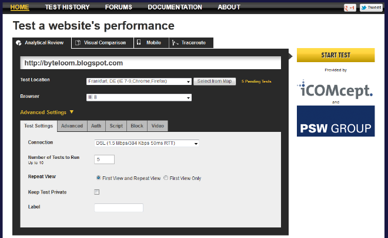Select the Auth sub-tab
This screenshot has width=388, height=238.
click(96, 126)
